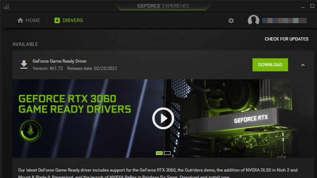
Task: Click the NVIDIA logo in title bar
Action: pyautogui.click(x=6, y=6)
